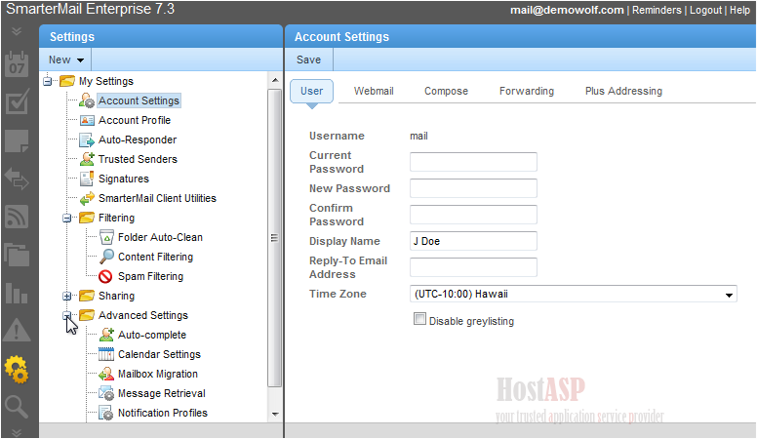Click the Content Filtering magnifier icon
Image resolution: width=757 pixels, height=439 pixels.
point(106,257)
